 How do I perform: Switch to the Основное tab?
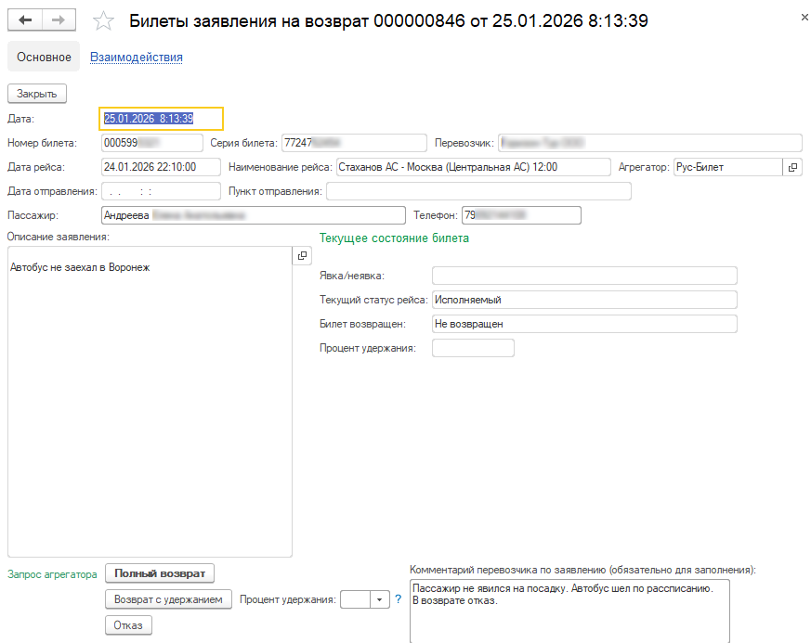pyautogui.click(x=44, y=58)
